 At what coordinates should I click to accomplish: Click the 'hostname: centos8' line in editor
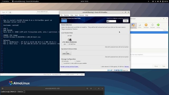pyautogui.click(x=11, y=25)
